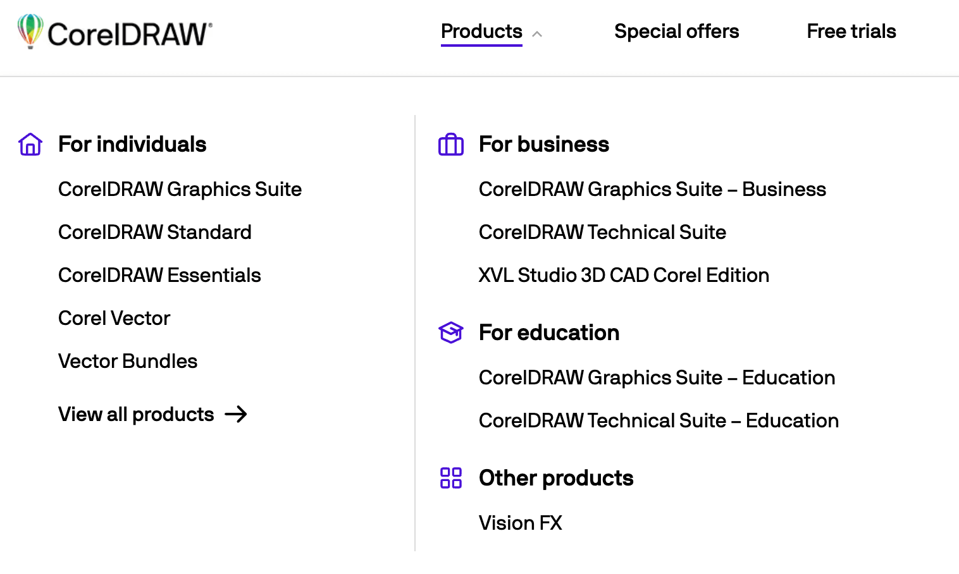Viewport: 959px width, 574px height.
Task: Click the CorelDRAW balloon logo
Action: tap(30, 32)
